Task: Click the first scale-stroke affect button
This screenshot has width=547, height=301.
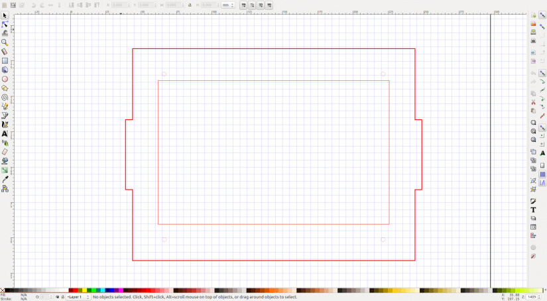Action: pyautogui.click(x=243, y=5)
